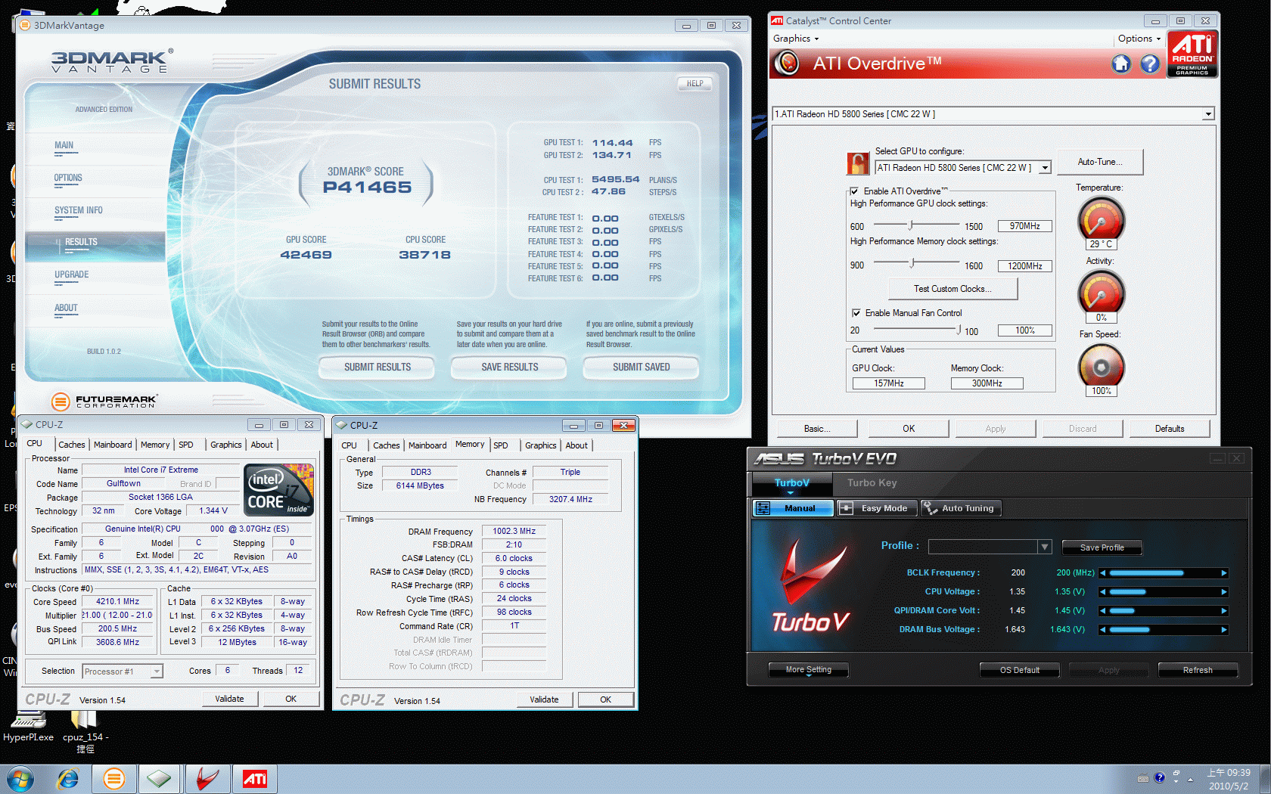Click the Intel Core i7 logo in CPU-Z
The height and width of the screenshot is (794, 1271).
click(x=278, y=490)
